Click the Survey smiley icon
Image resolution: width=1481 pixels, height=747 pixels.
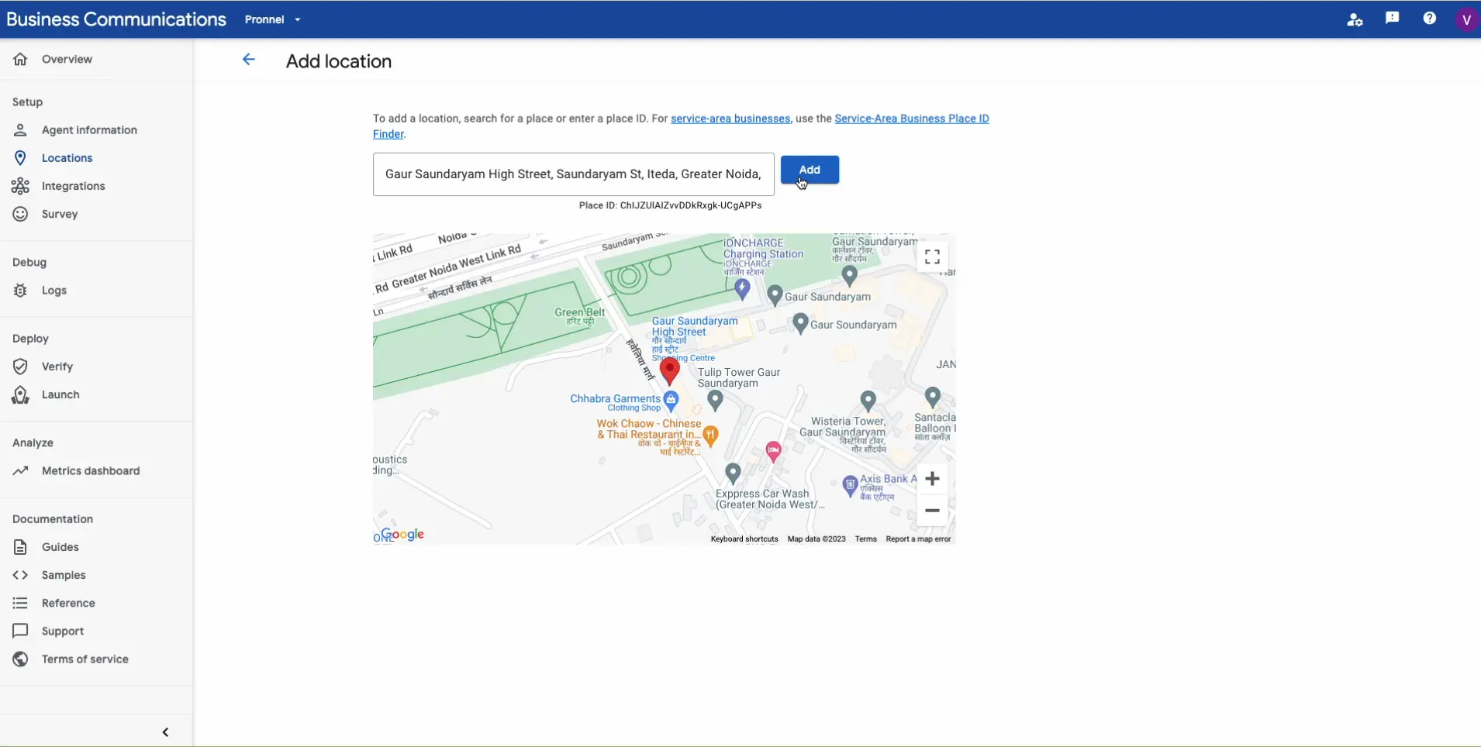(x=20, y=214)
